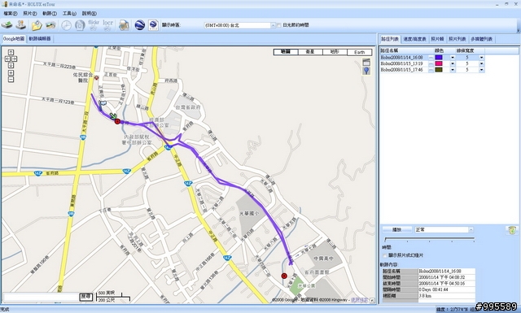Viewport: 521px width, 313px height.
Task: Click the 播放 play button
Action: click(397, 230)
